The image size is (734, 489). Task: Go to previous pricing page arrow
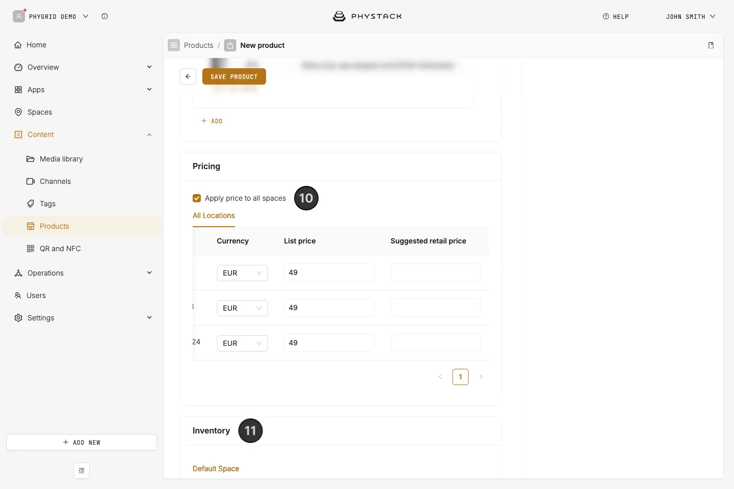(x=440, y=377)
